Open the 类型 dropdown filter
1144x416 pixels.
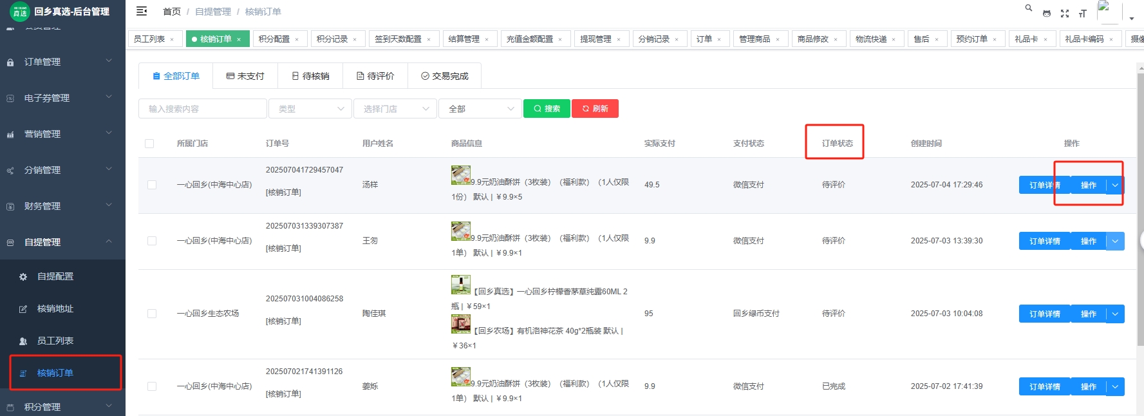[310, 109]
